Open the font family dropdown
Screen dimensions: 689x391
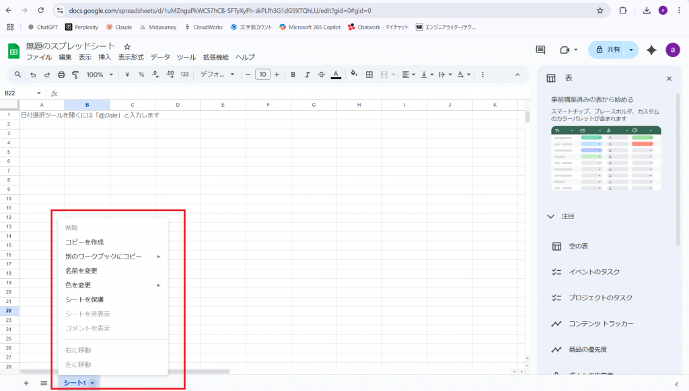coord(217,75)
